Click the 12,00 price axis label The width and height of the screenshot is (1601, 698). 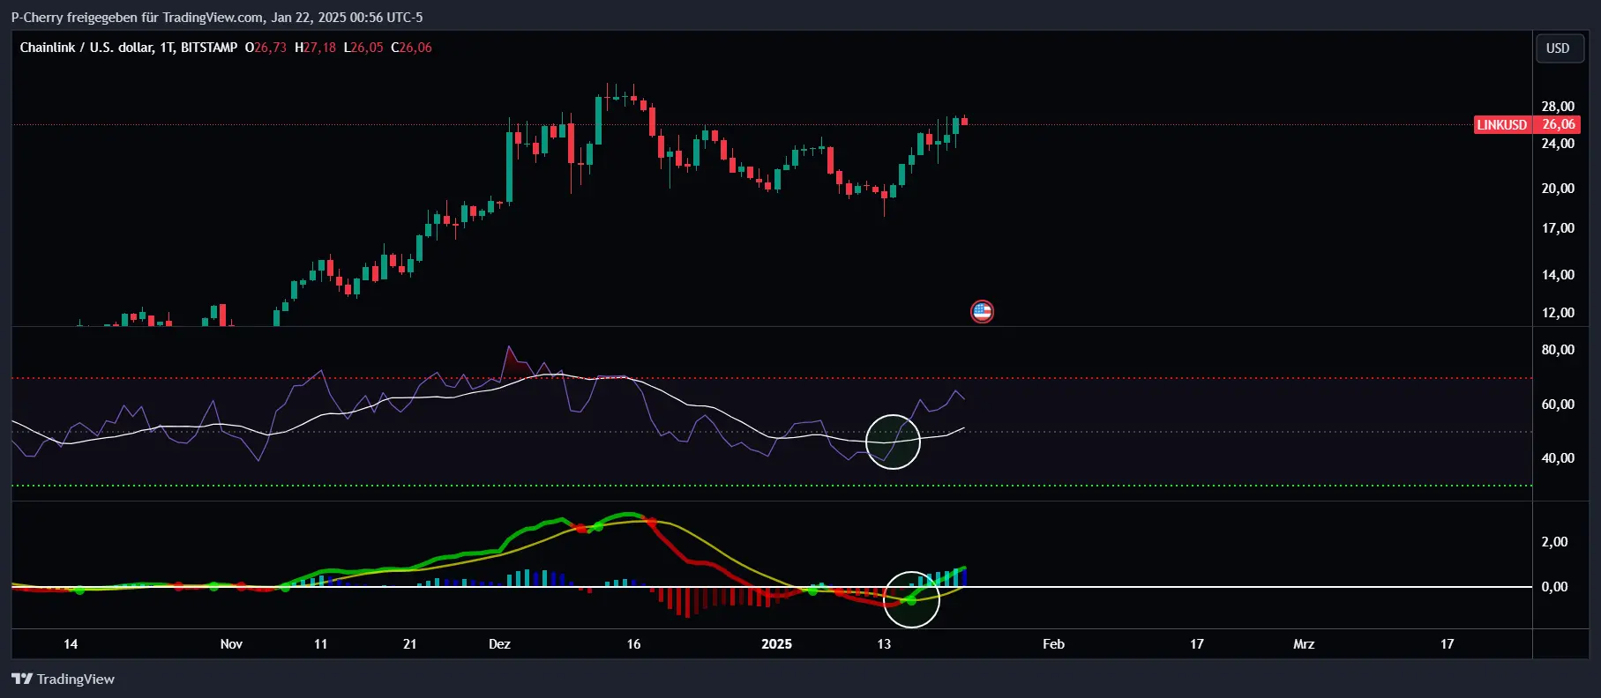[1558, 312]
